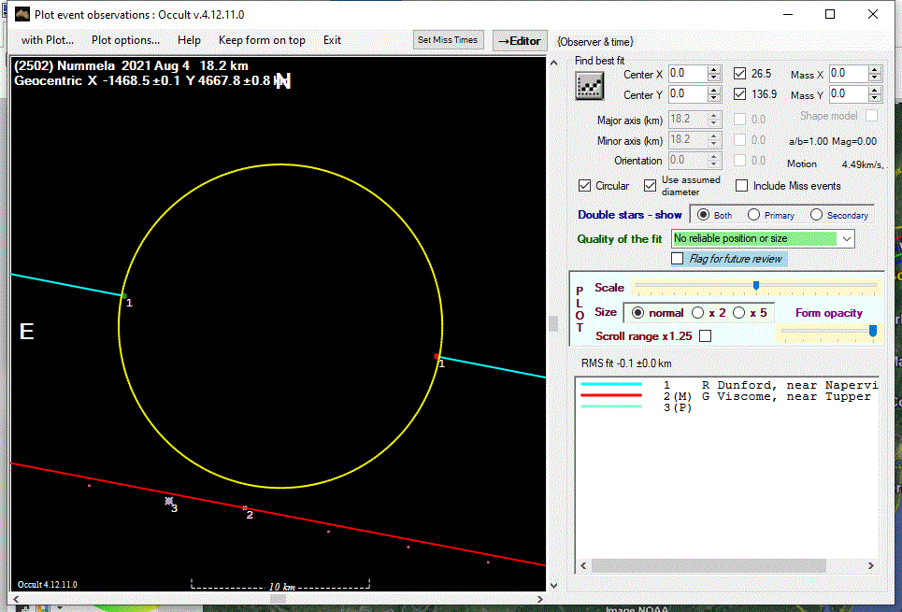This screenshot has width=902, height=612.
Task: Select x 5 plot size option
Action: (x=739, y=313)
